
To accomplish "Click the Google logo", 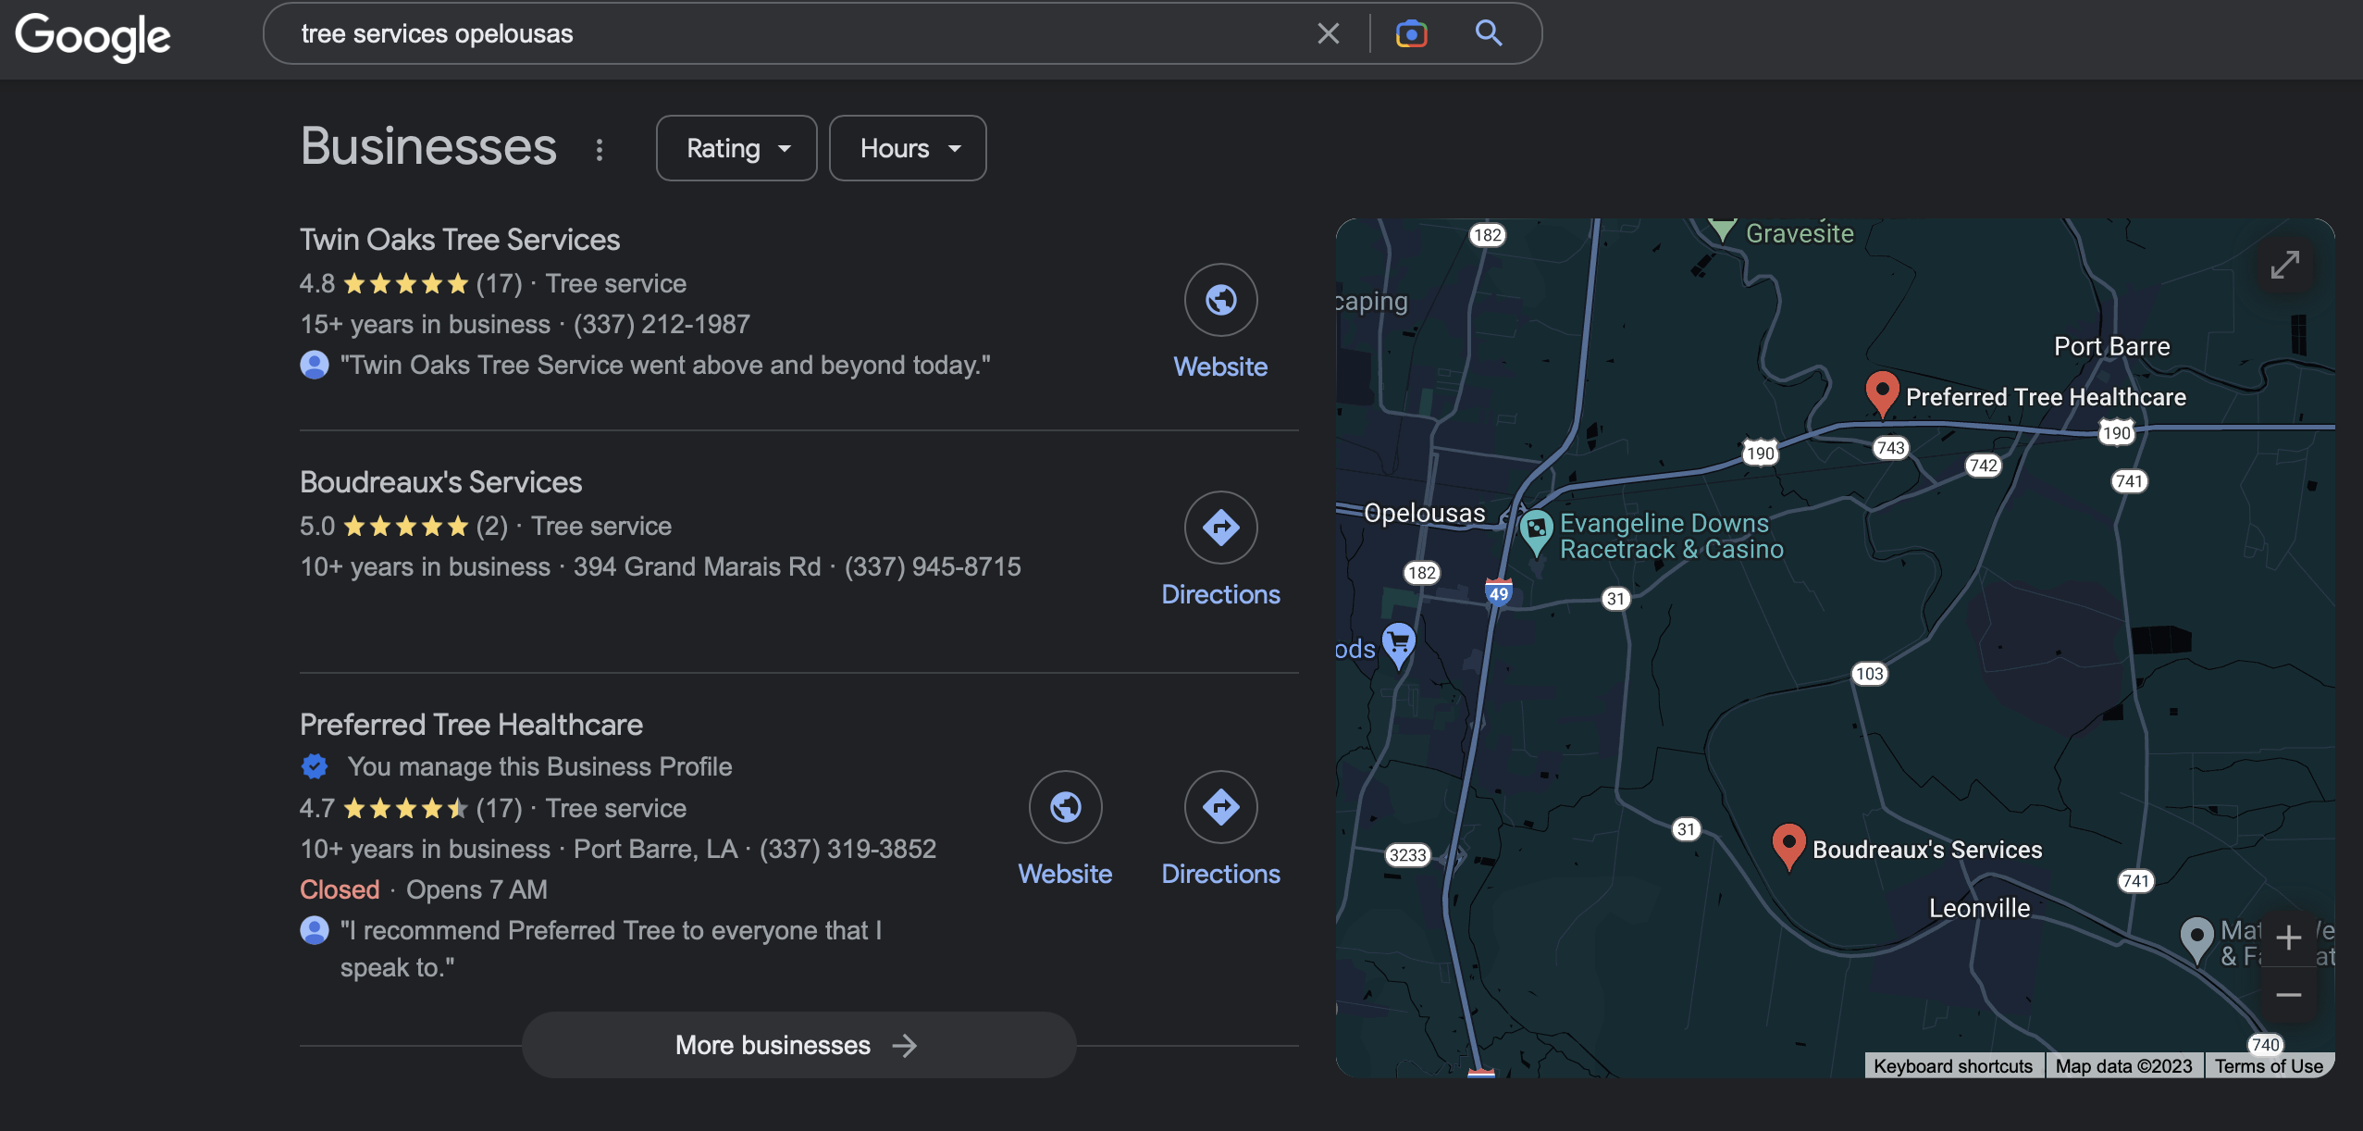I will 93,37.
